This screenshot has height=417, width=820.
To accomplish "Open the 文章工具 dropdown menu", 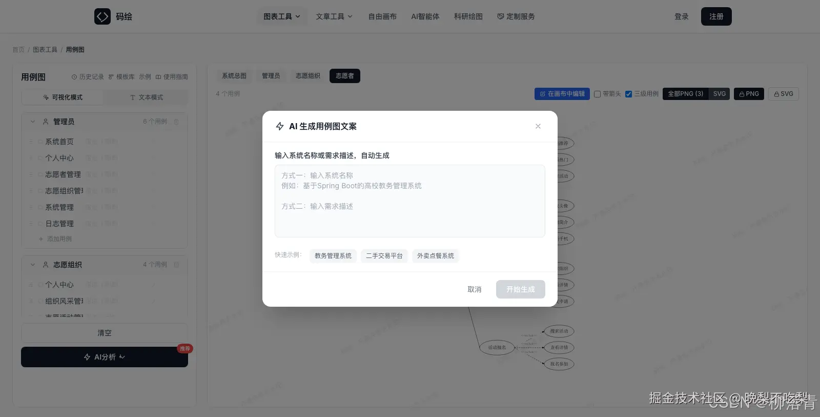I will tap(334, 16).
